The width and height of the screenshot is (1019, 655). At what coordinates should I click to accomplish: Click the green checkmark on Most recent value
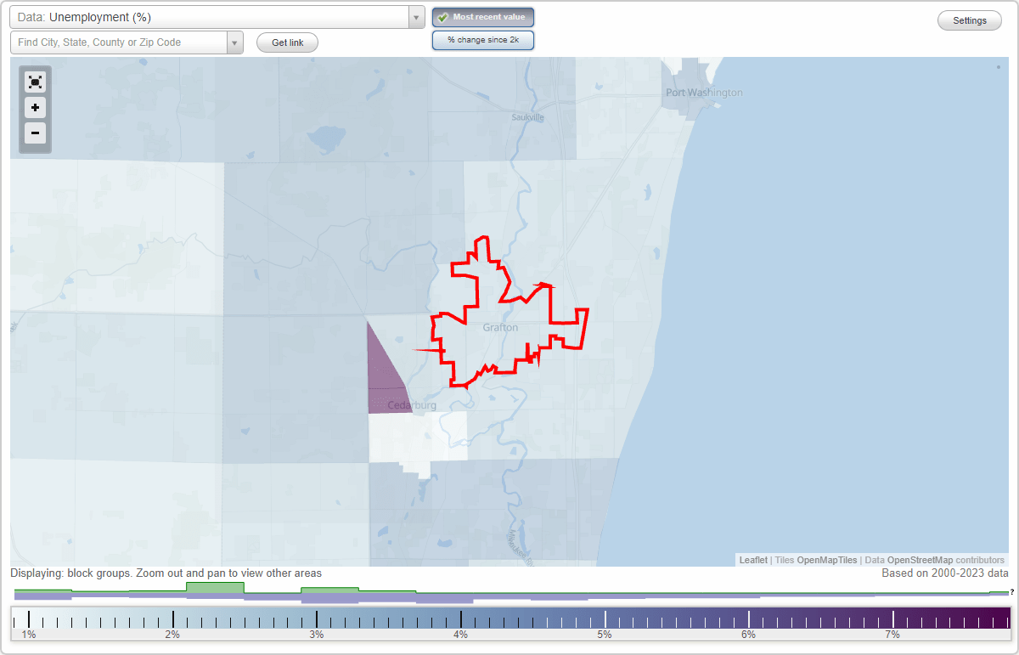coord(443,16)
